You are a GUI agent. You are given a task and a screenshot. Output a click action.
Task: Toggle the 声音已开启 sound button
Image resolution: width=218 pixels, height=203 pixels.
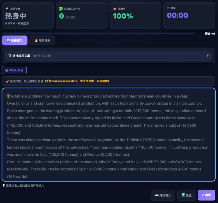point(14,70)
